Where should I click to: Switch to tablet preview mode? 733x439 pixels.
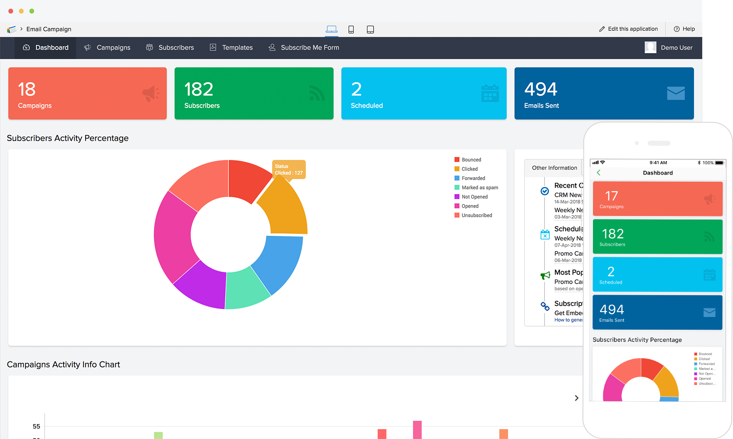point(370,29)
